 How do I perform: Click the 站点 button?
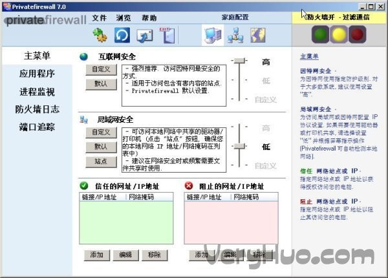pos(102,162)
